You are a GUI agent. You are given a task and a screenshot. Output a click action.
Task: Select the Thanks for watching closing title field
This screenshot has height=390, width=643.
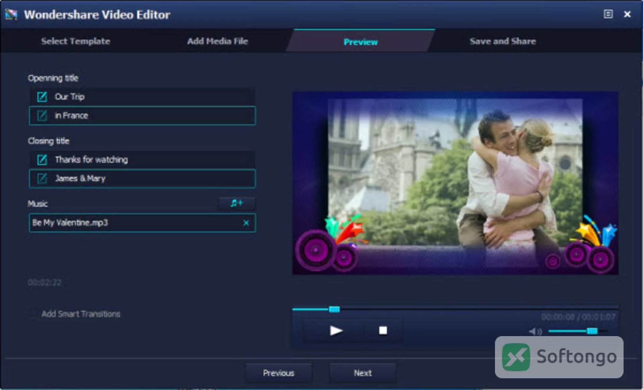click(142, 160)
